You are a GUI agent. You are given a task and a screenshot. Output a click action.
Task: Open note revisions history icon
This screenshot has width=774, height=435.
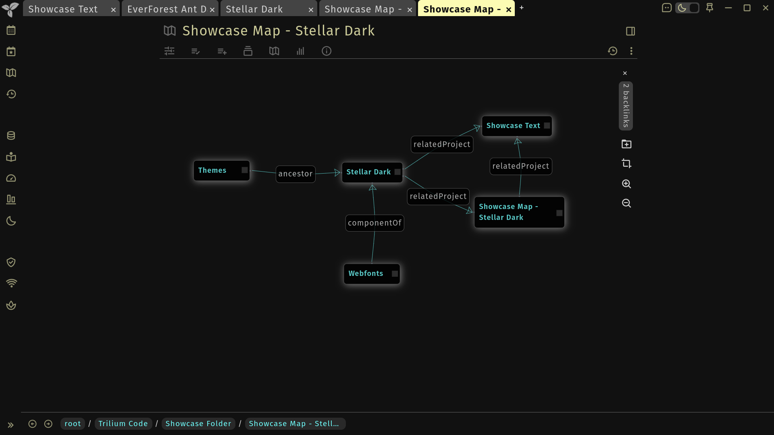pyautogui.click(x=613, y=51)
